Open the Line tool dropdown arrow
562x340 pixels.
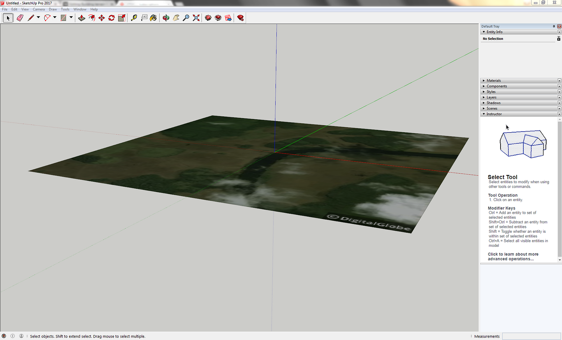point(38,17)
